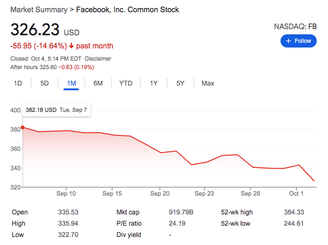Viewport: 328px width, 245px height.
Task: Click the 52-wk high value
Action: pyautogui.click(x=294, y=212)
